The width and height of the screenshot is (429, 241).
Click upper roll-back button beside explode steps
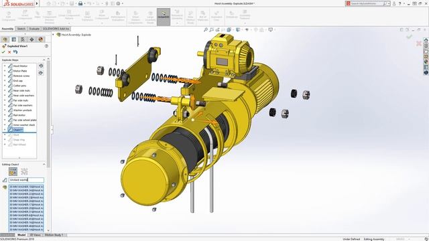[41, 66]
